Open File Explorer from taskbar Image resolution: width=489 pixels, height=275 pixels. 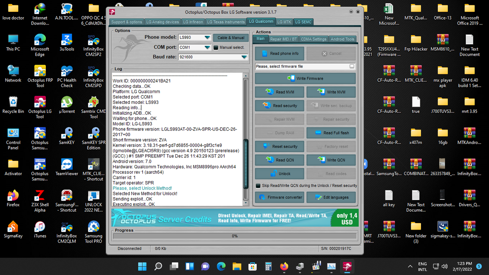click(x=236, y=266)
